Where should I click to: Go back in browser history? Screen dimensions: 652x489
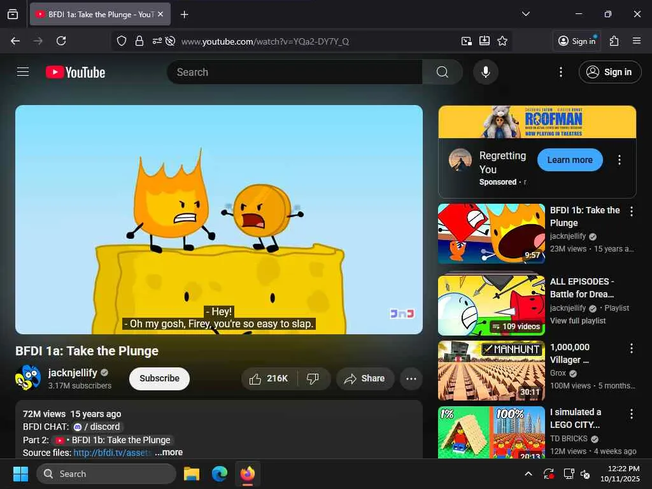(15, 41)
